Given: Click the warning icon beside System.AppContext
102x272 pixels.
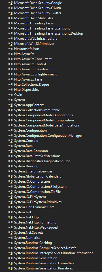Looking at the screenshot, I should coord(10,105).
